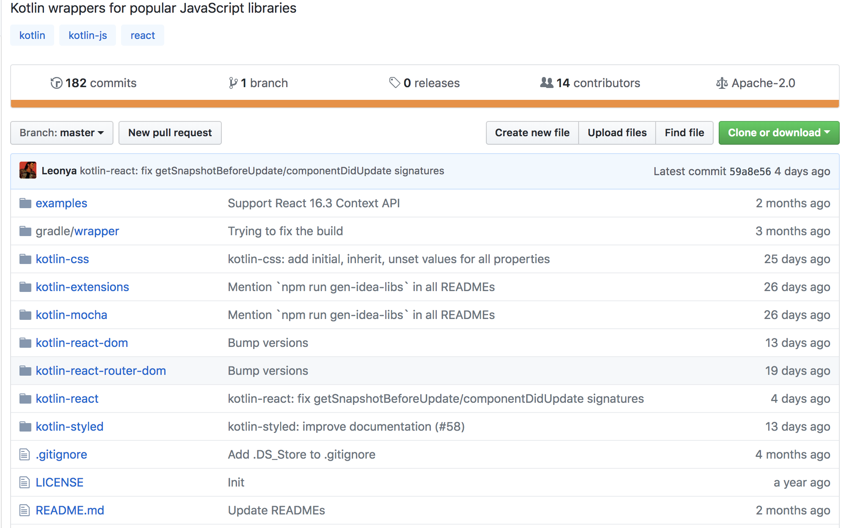
Task: Click the releases tag icon
Action: [x=394, y=82]
